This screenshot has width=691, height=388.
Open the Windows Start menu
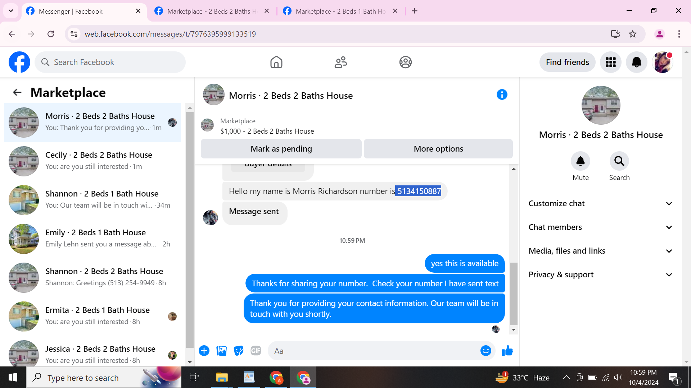[13, 377]
